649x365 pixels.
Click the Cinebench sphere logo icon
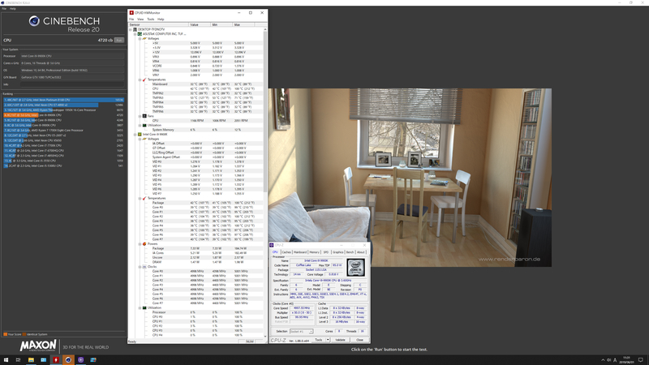click(x=34, y=21)
